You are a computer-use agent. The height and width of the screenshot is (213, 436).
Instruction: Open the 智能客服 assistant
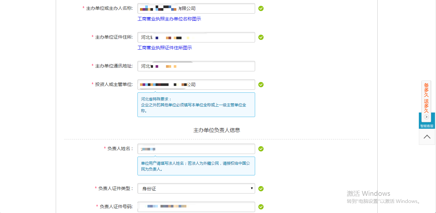click(x=427, y=126)
